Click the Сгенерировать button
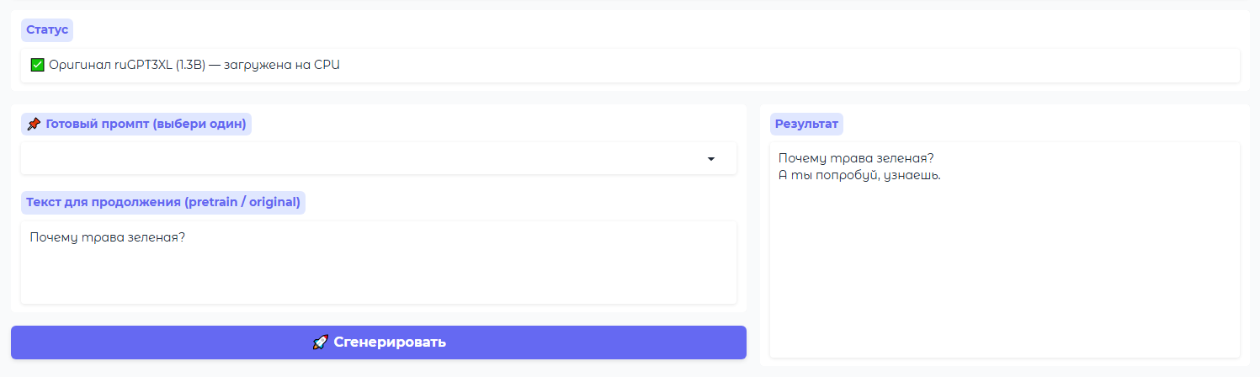This screenshot has width=1260, height=377. [x=379, y=342]
